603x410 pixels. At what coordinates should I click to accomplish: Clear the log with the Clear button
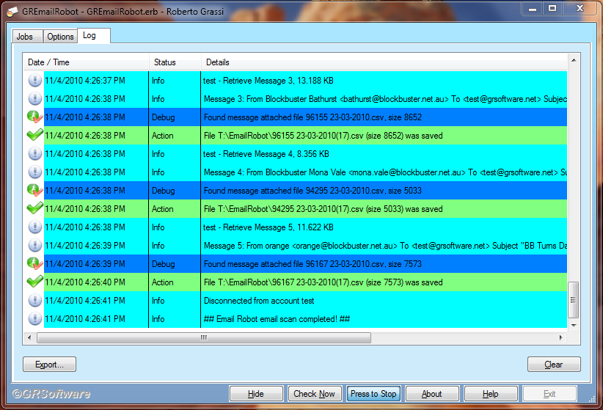coord(553,365)
